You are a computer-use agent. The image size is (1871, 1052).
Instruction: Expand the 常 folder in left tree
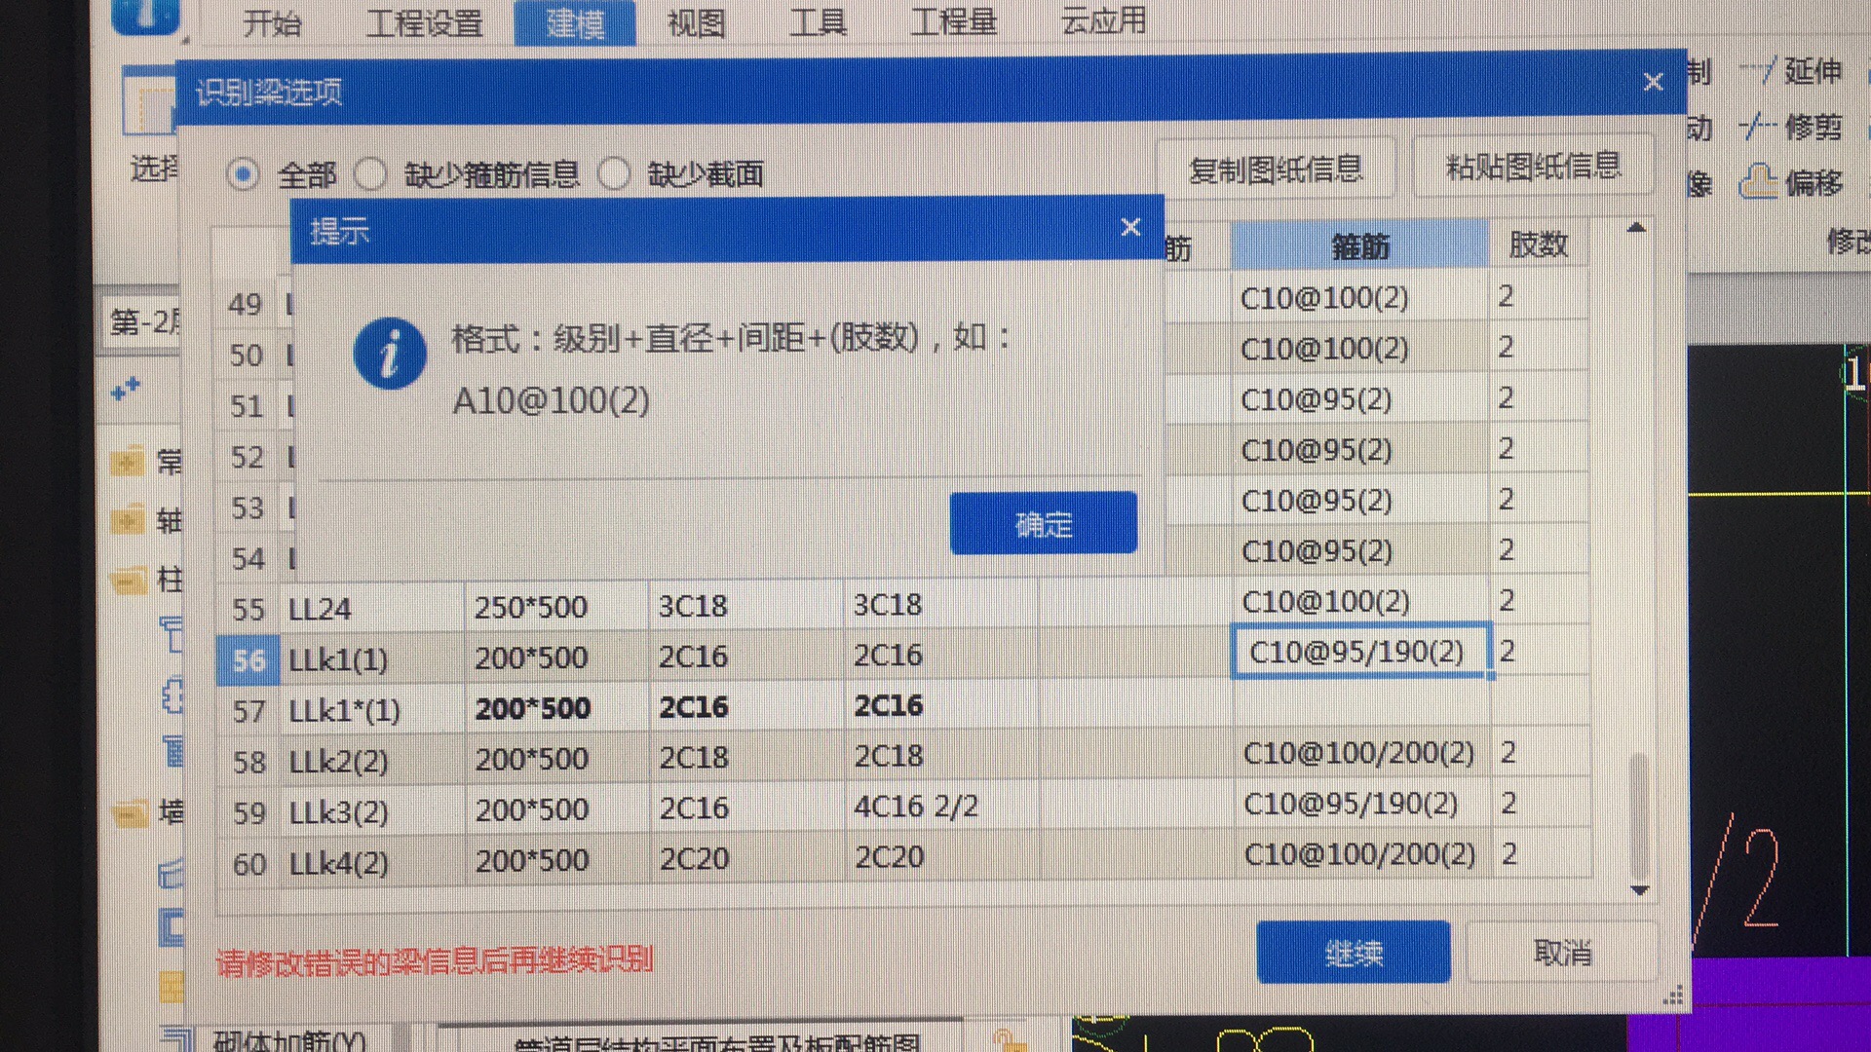tap(127, 461)
